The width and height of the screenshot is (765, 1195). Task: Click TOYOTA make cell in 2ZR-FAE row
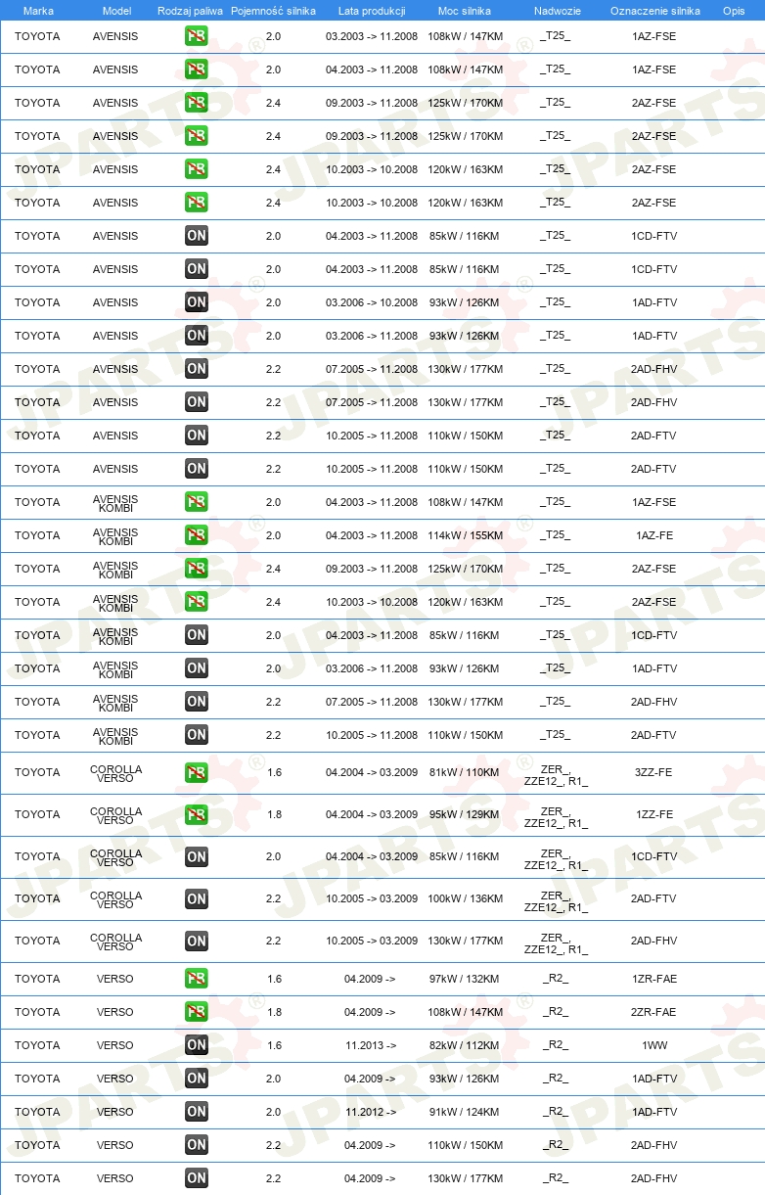coord(37,1012)
